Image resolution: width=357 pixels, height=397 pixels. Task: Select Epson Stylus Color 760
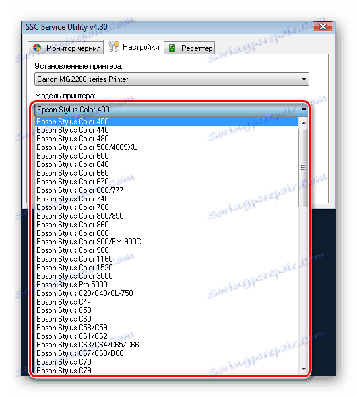pyautogui.click(x=166, y=207)
